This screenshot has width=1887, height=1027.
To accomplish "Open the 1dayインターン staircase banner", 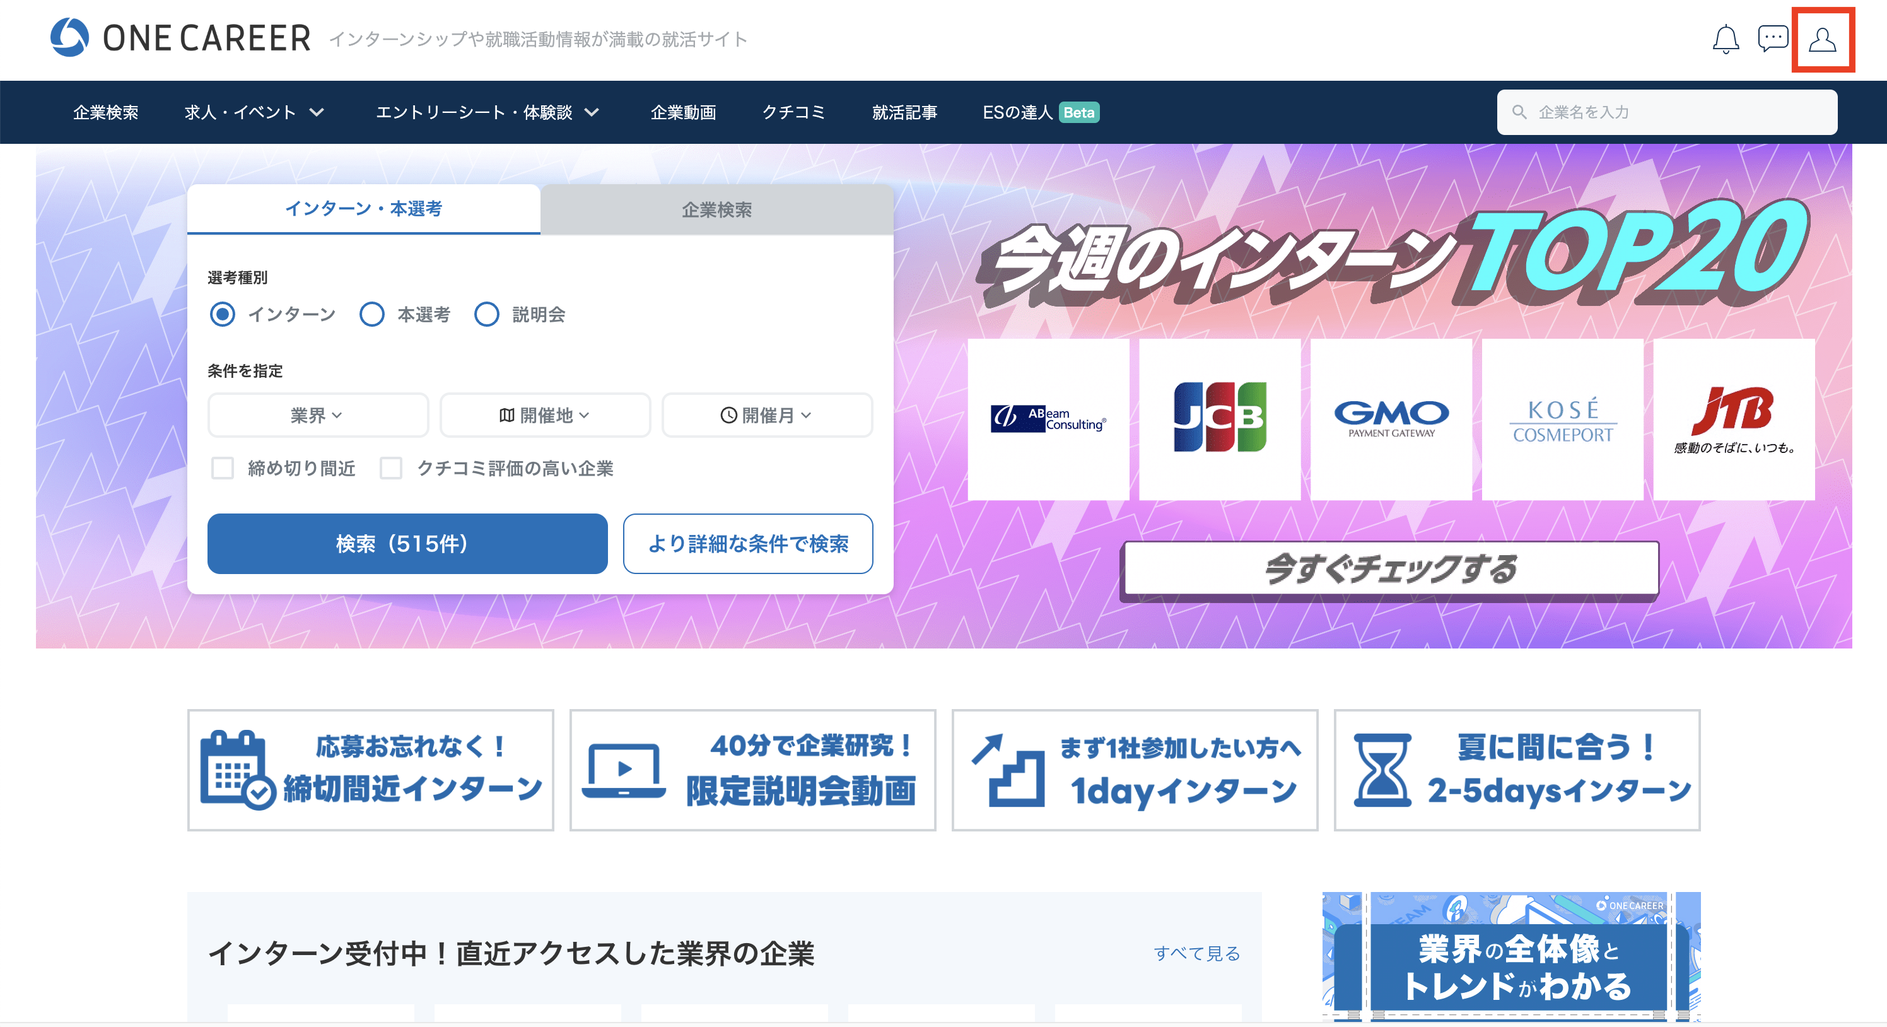I will tap(1135, 769).
